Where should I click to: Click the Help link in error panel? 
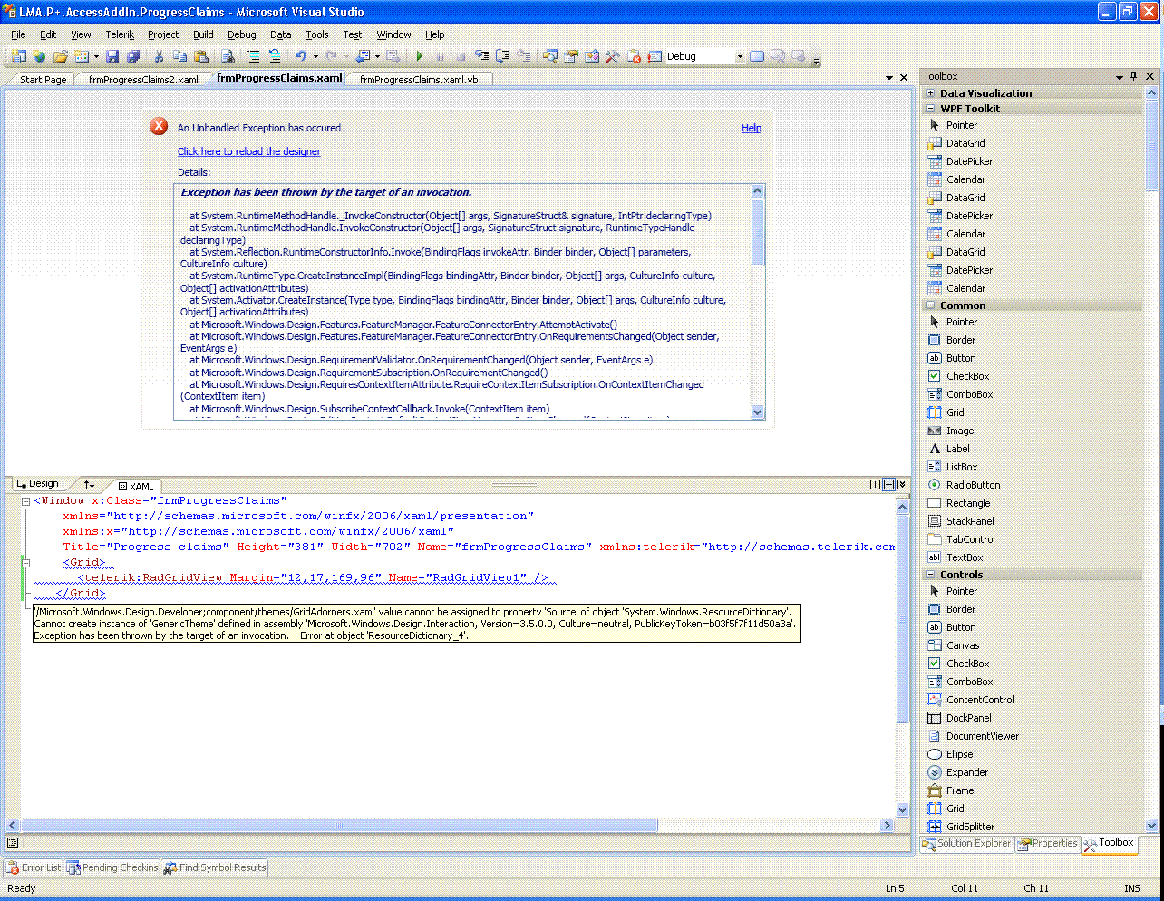[751, 128]
